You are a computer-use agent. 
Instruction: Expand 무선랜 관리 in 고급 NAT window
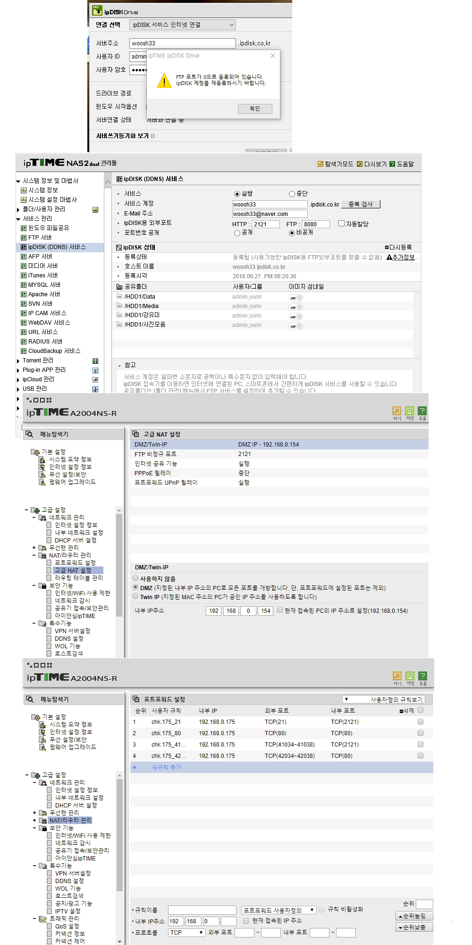point(34,548)
